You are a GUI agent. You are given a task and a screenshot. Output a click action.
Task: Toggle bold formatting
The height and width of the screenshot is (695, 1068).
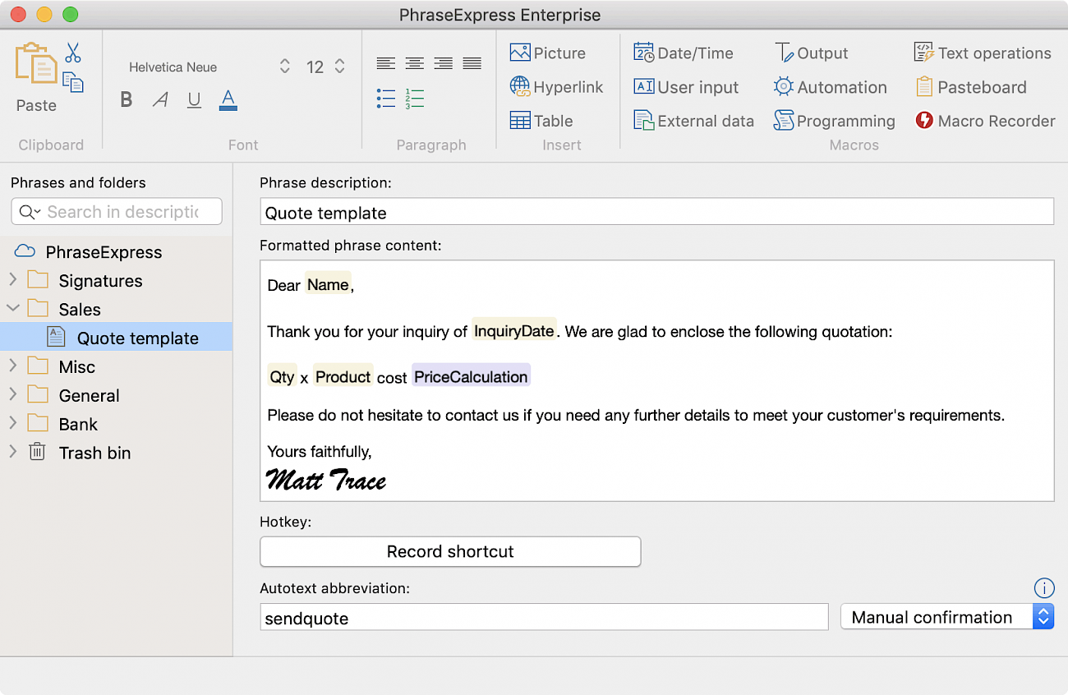coord(127,100)
